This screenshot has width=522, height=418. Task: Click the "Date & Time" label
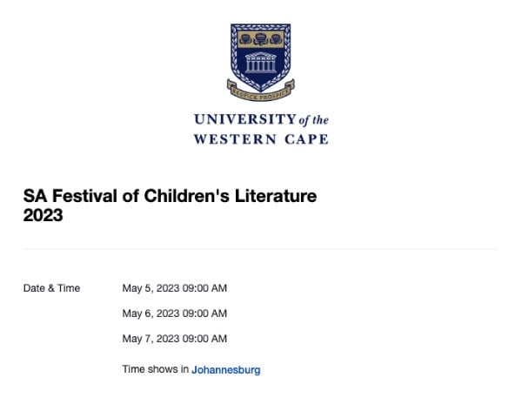click(51, 288)
